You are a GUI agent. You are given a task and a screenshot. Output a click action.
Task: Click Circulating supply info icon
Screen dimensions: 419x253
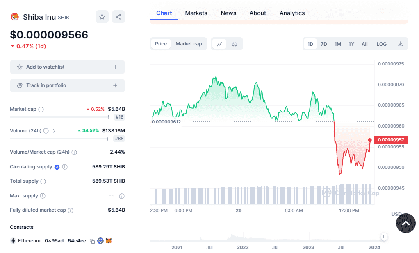(x=65, y=167)
